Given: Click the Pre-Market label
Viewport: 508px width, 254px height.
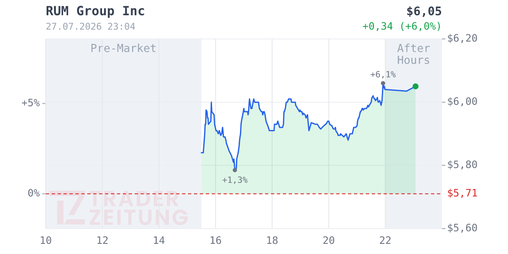Looking at the screenshot, I should pos(124,48).
